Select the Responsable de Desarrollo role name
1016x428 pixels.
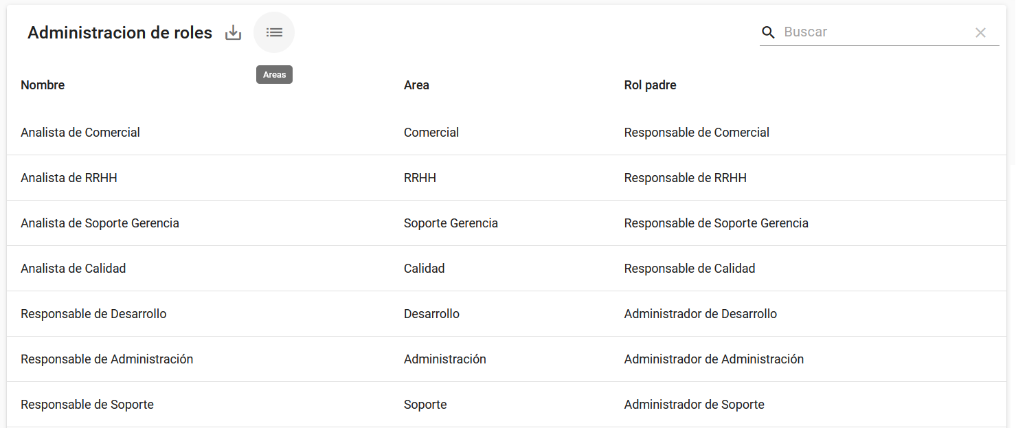(x=93, y=314)
